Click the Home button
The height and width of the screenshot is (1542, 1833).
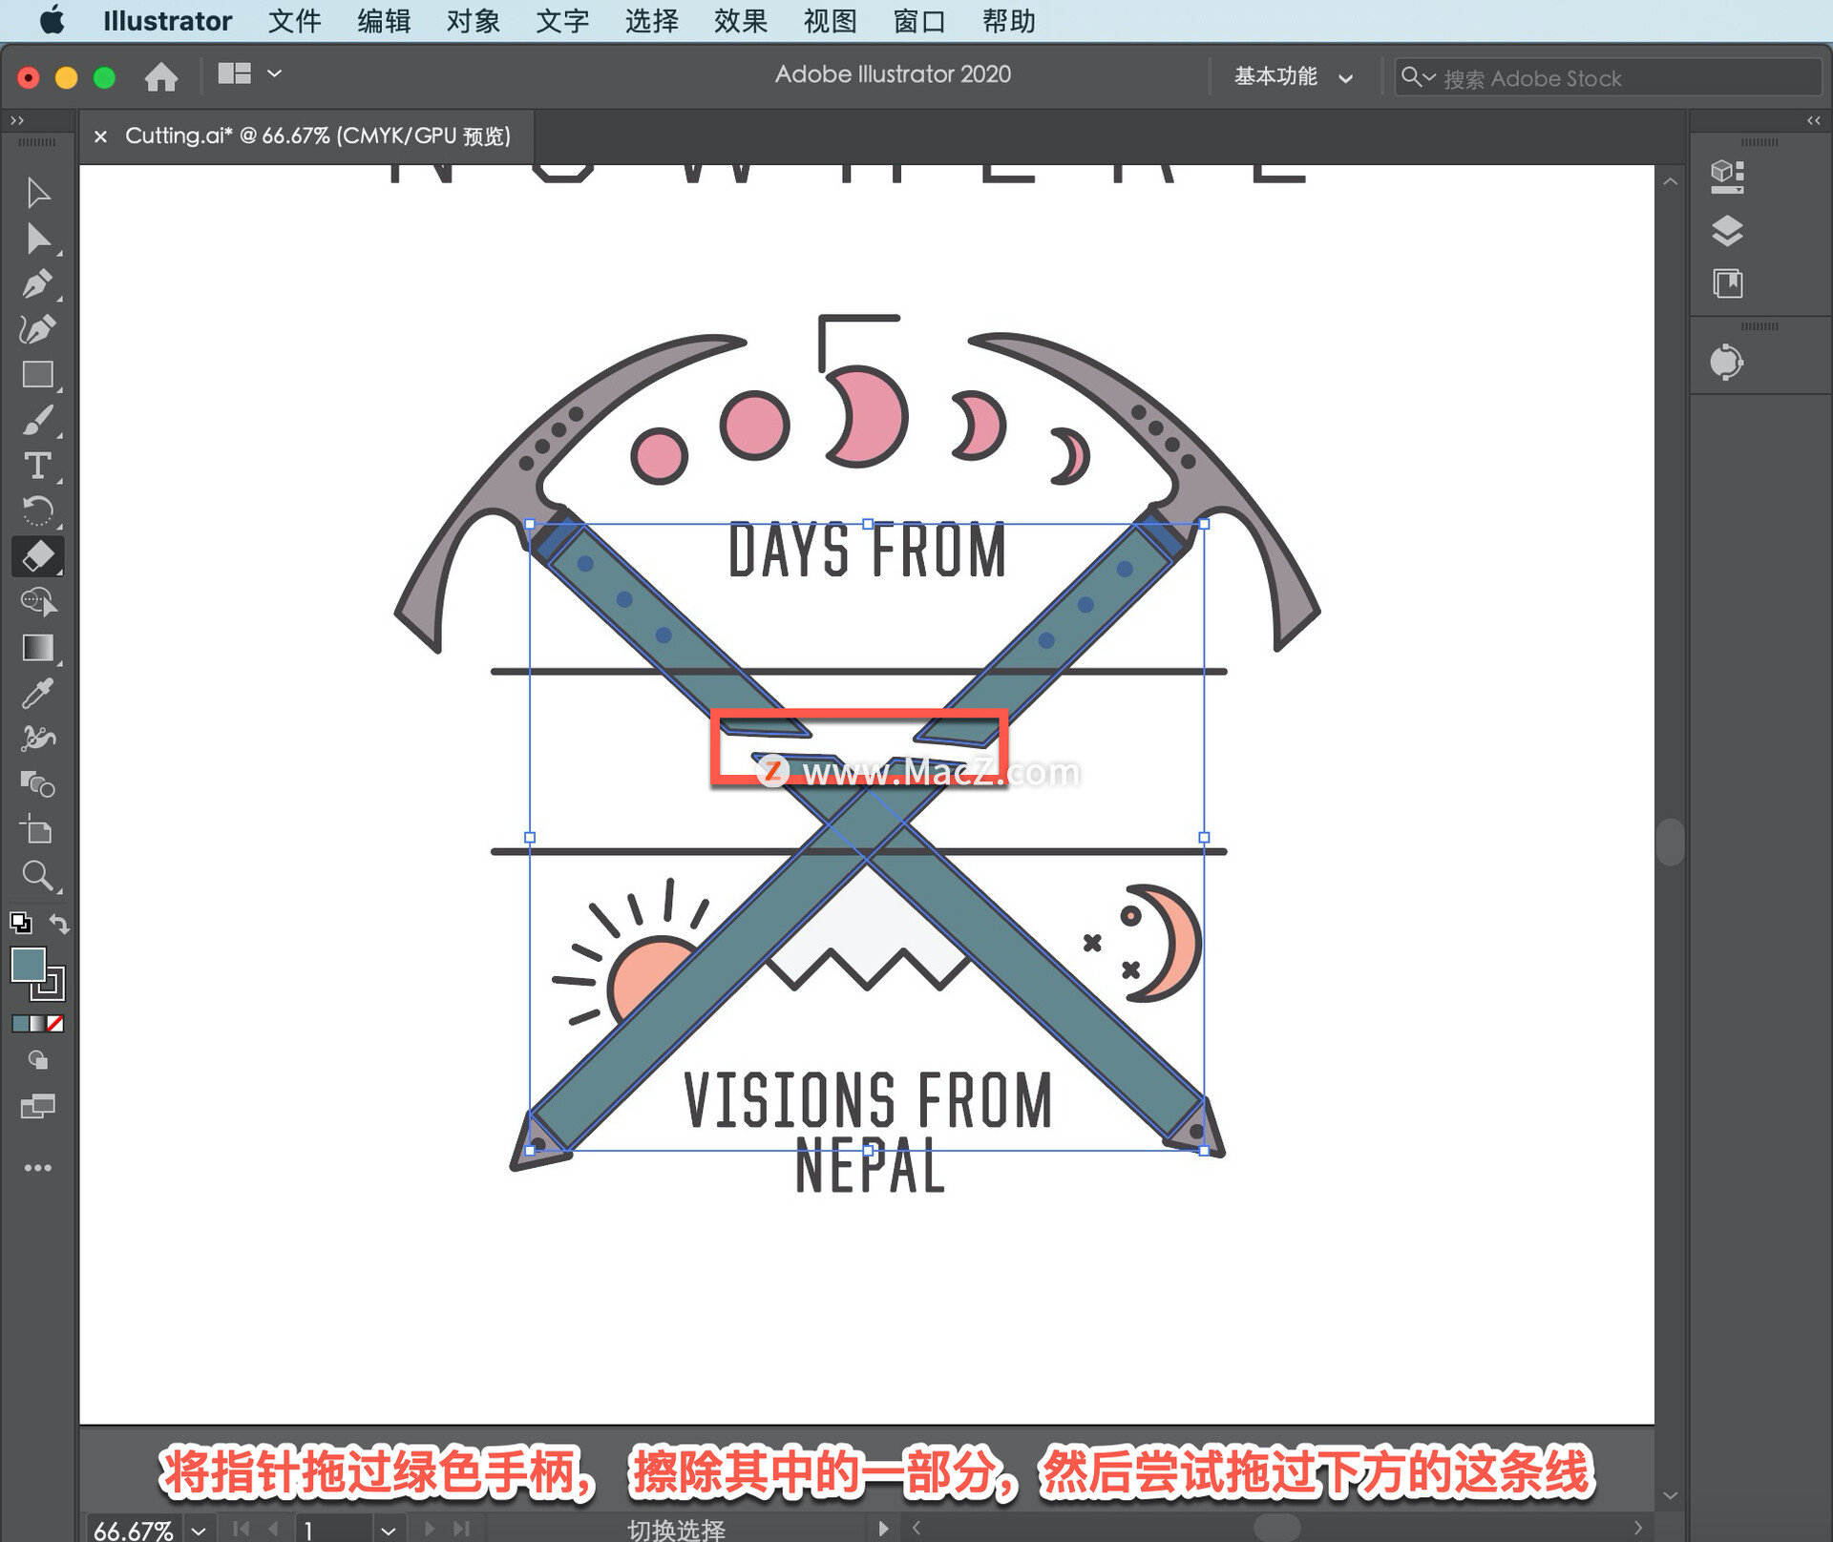[x=160, y=76]
